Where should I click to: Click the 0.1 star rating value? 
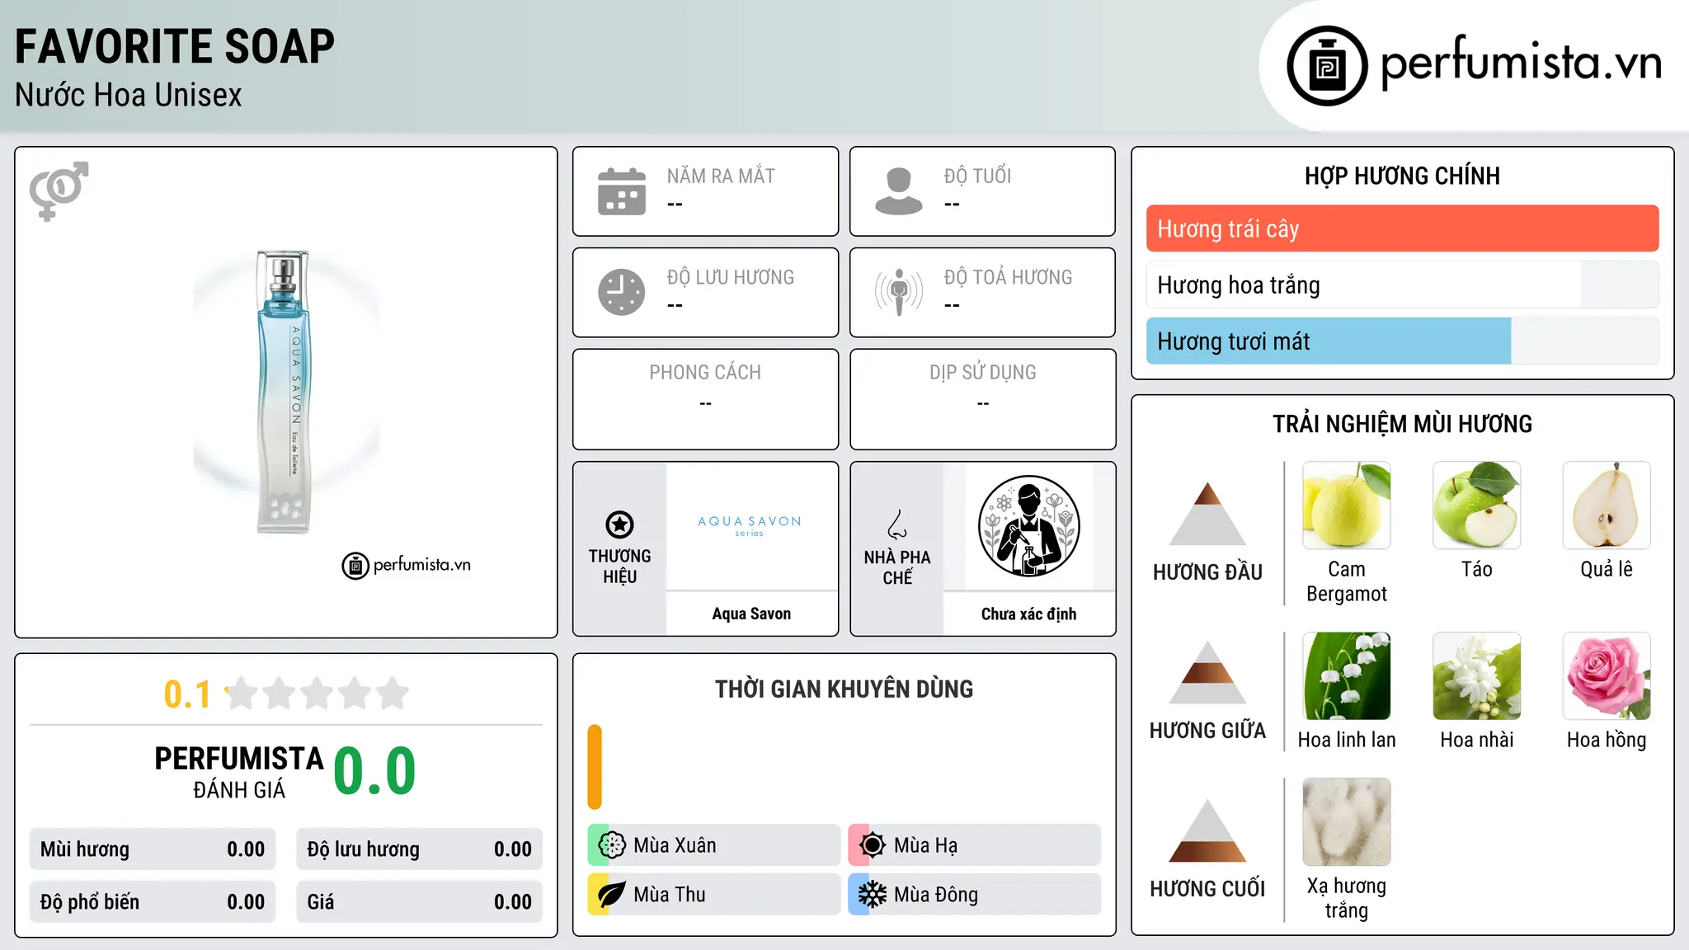(187, 694)
